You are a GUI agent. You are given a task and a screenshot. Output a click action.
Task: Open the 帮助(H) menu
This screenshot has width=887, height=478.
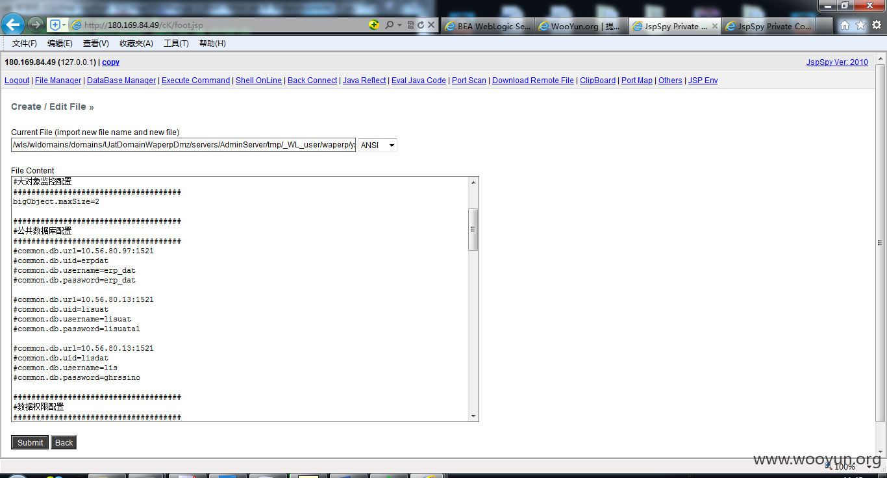coord(212,44)
